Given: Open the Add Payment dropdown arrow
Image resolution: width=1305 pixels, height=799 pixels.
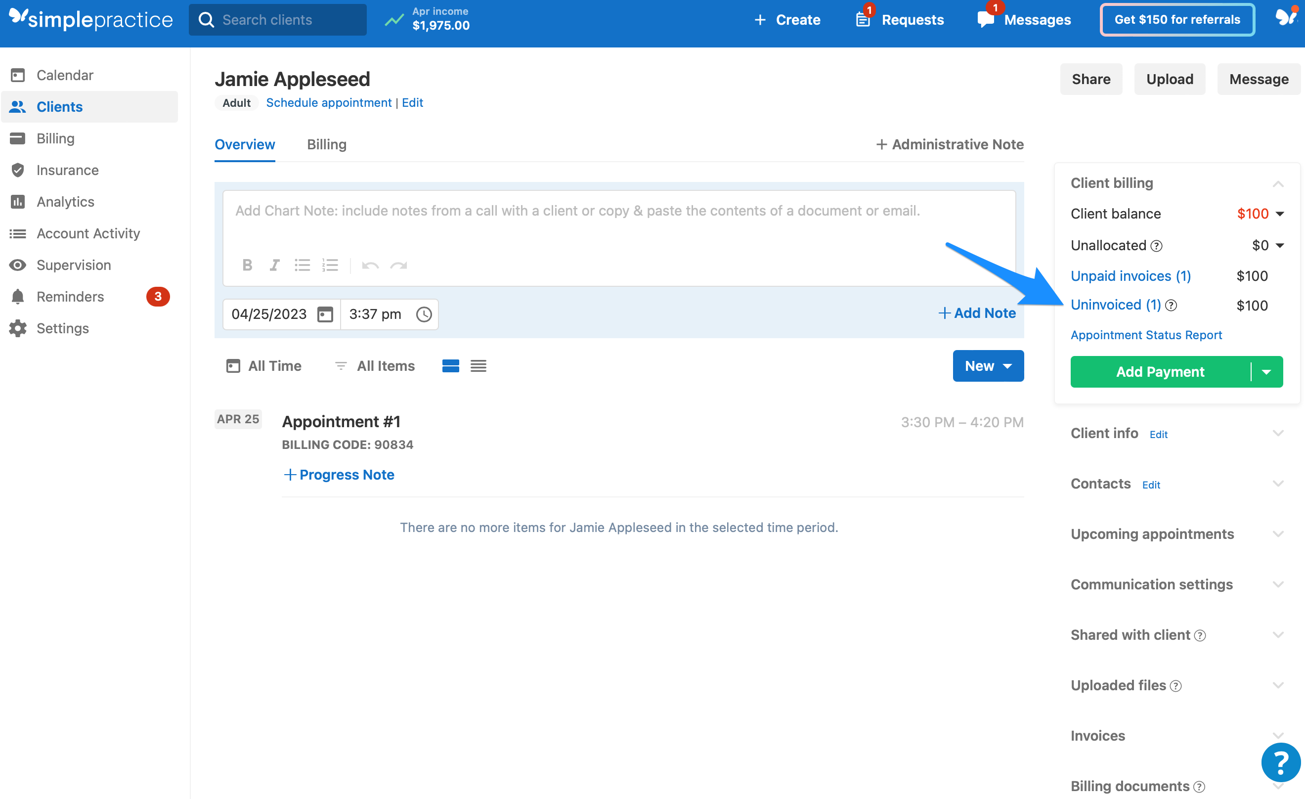Looking at the screenshot, I should 1266,372.
